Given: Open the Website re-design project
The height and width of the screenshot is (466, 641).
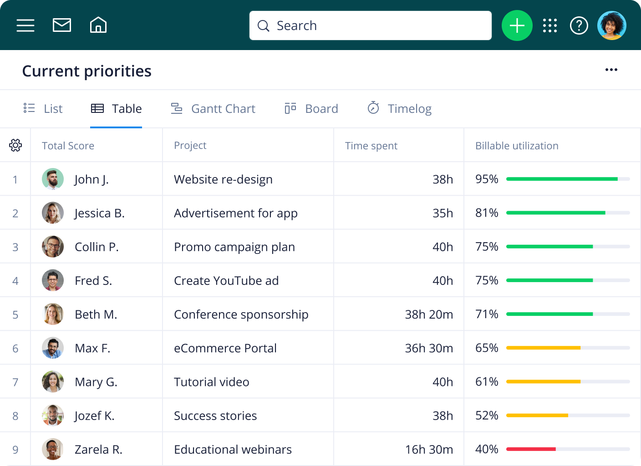Looking at the screenshot, I should pos(223,179).
